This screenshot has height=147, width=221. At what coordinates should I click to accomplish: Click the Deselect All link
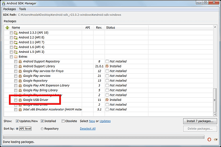[88, 128]
